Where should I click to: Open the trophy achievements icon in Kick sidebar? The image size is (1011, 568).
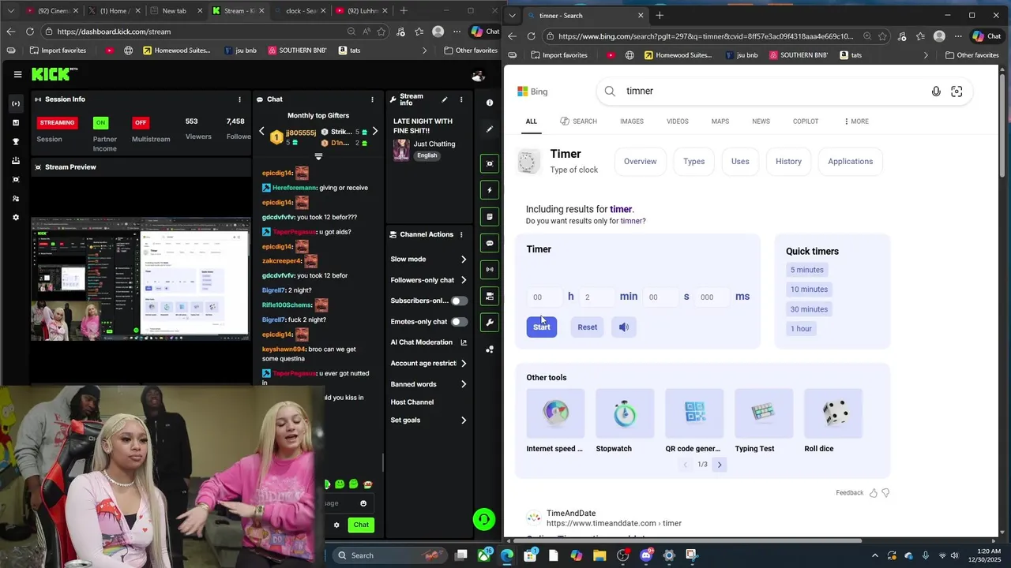tap(16, 141)
